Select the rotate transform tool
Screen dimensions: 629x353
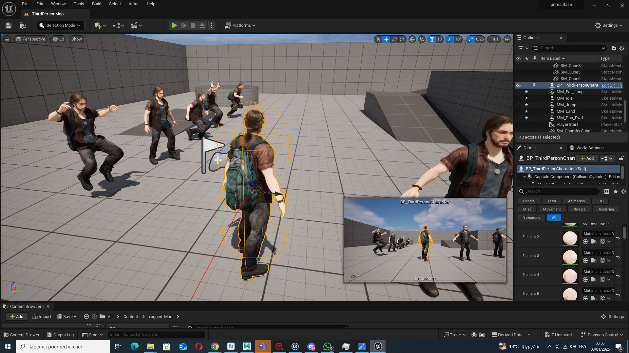[394, 39]
